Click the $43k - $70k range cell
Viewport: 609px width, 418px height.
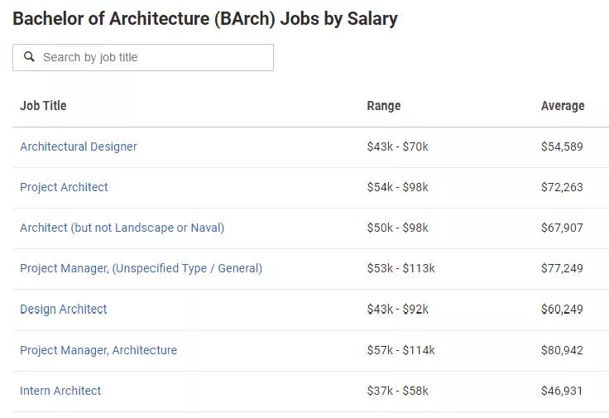pos(397,147)
